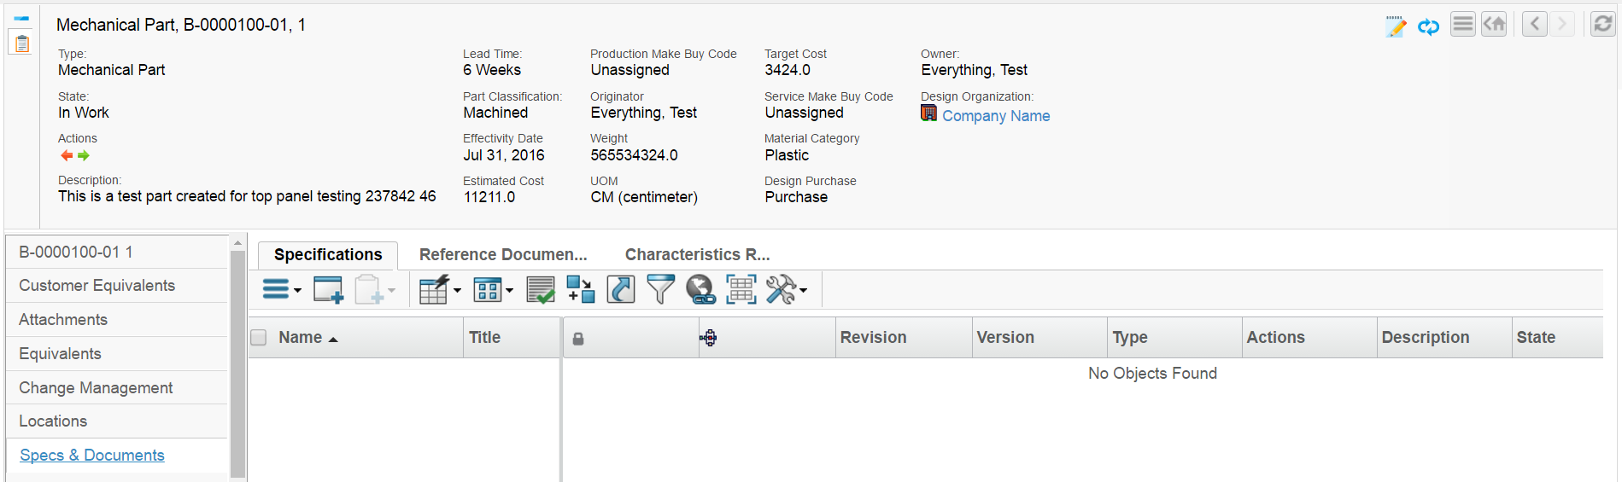Open the hamburger actions dropdown in toolbar

[281, 290]
